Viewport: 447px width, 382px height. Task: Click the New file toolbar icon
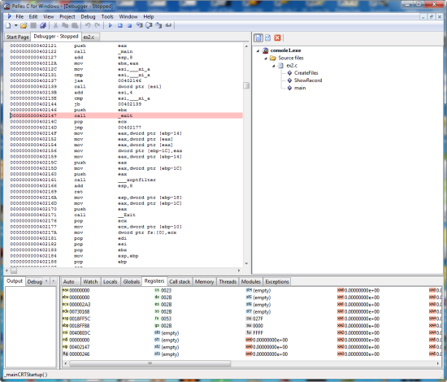(x=8, y=26)
